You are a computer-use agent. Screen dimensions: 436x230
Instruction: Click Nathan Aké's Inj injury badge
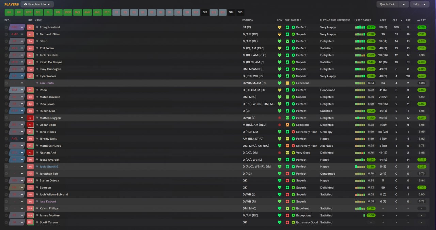tap(30, 153)
